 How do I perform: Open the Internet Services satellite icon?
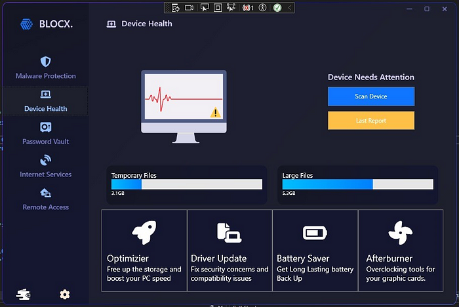[45, 160]
